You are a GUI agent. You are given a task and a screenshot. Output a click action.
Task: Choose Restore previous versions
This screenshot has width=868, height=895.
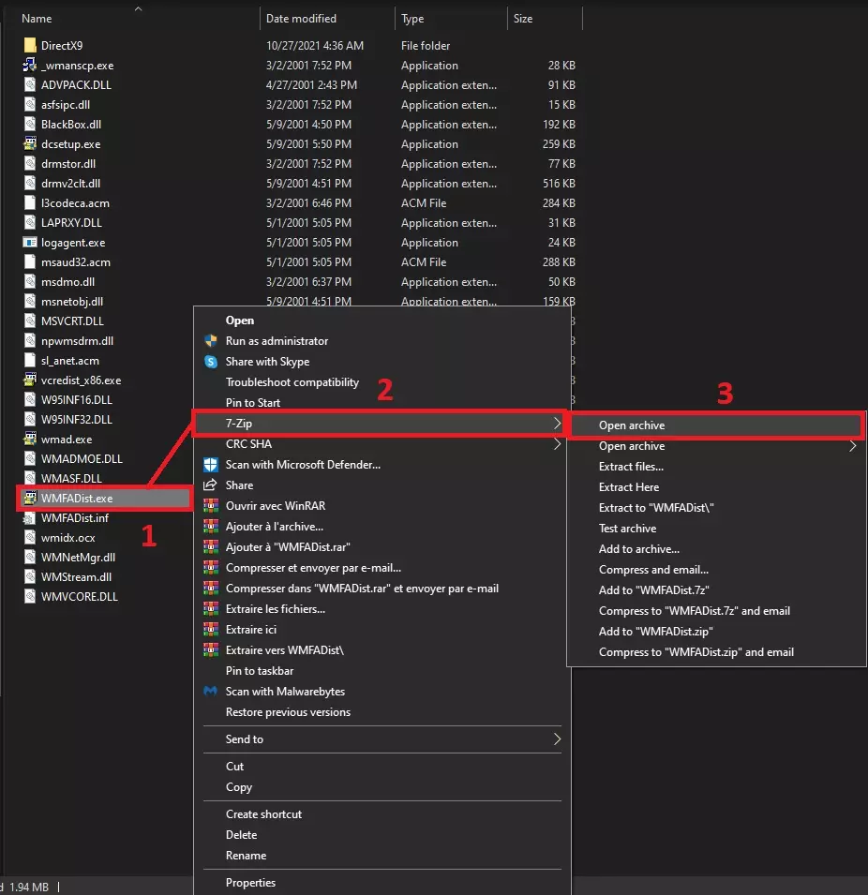288,711
